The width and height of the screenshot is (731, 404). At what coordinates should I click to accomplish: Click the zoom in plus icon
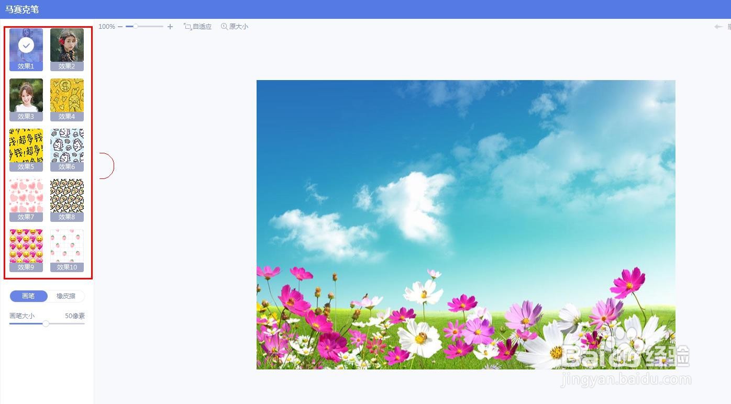[x=170, y=26]
